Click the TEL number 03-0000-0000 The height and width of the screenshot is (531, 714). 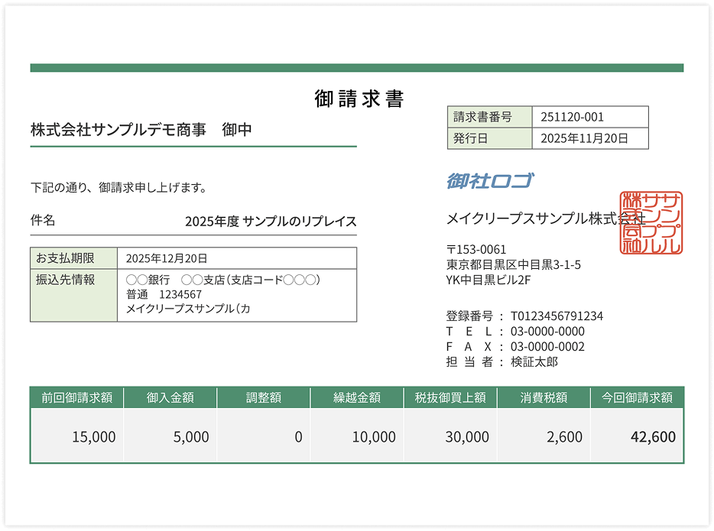[547, 332]
